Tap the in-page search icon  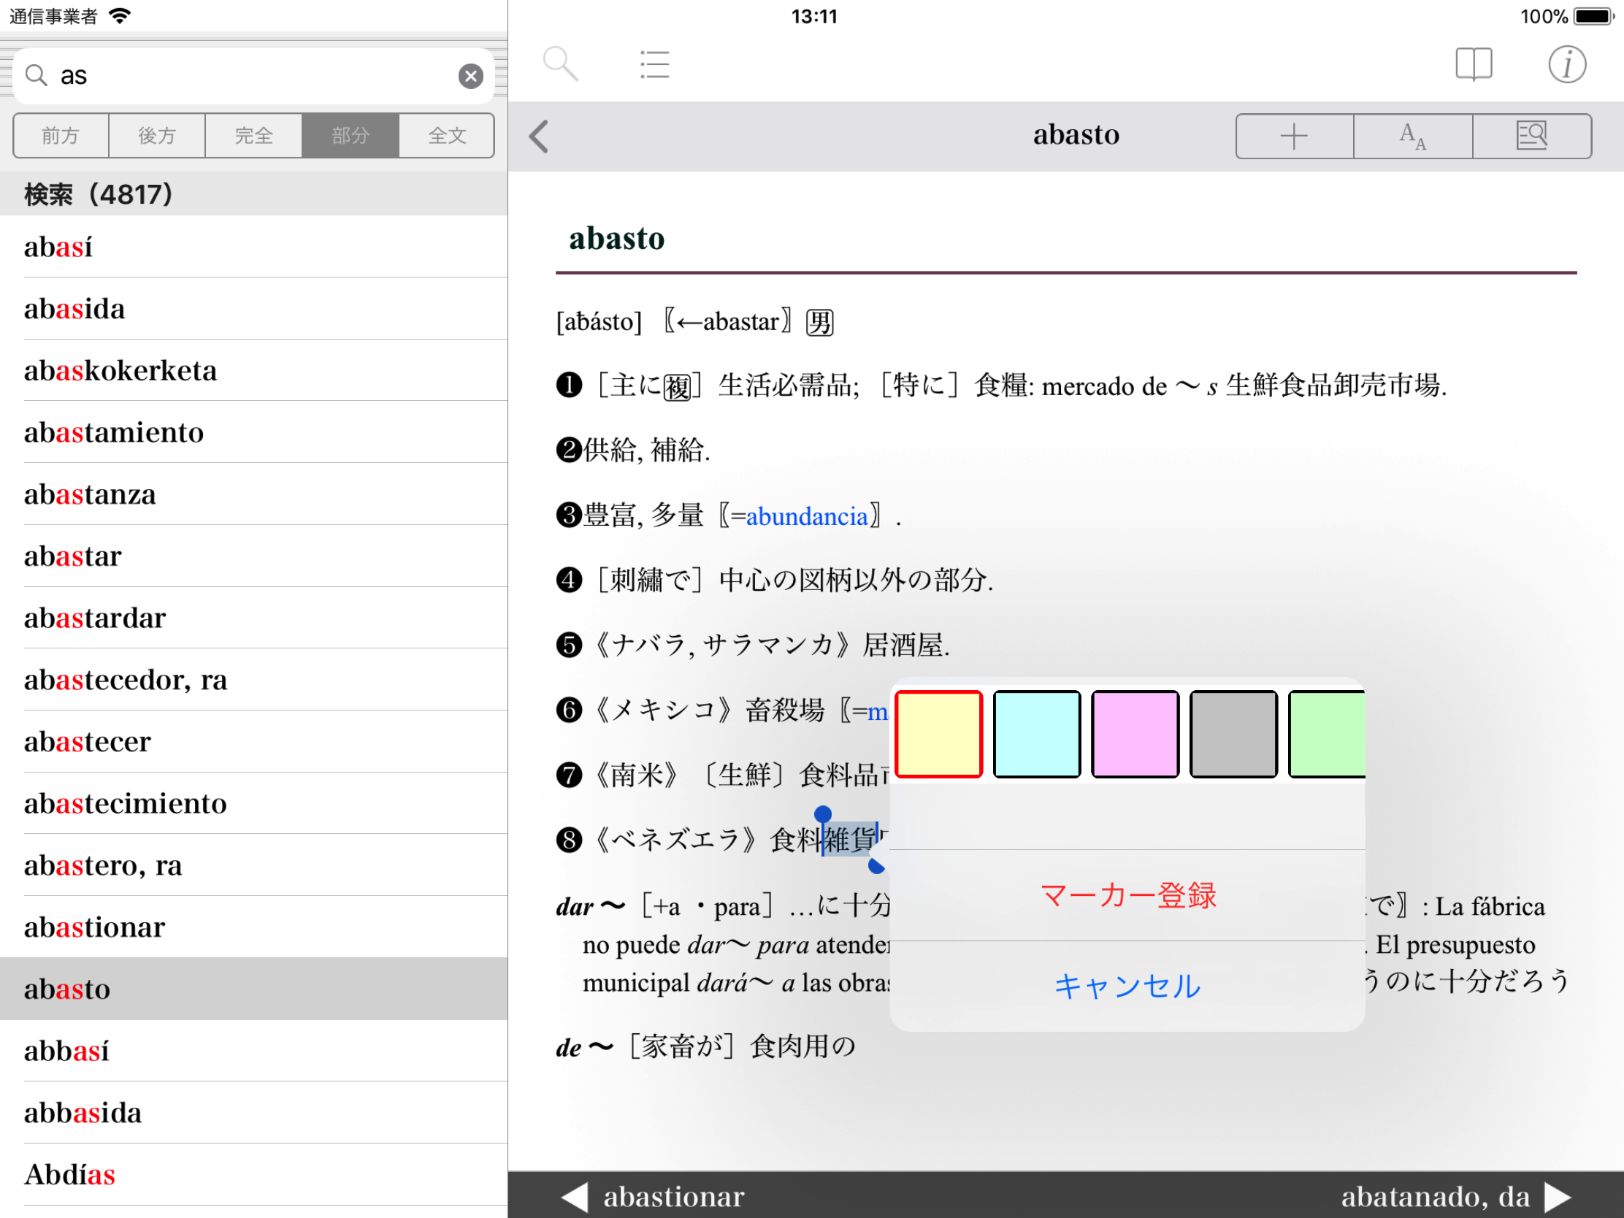1531,136
